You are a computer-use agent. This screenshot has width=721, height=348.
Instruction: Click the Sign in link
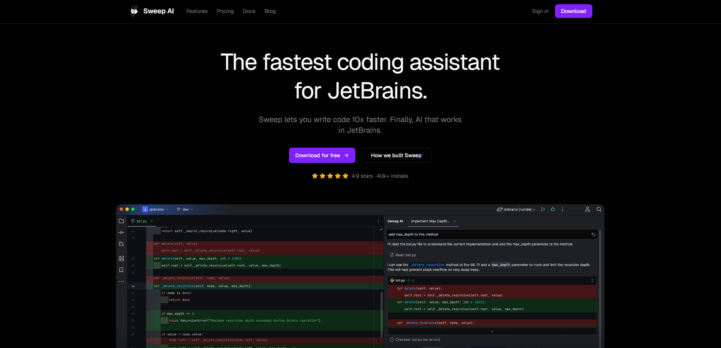pos(540,11)
